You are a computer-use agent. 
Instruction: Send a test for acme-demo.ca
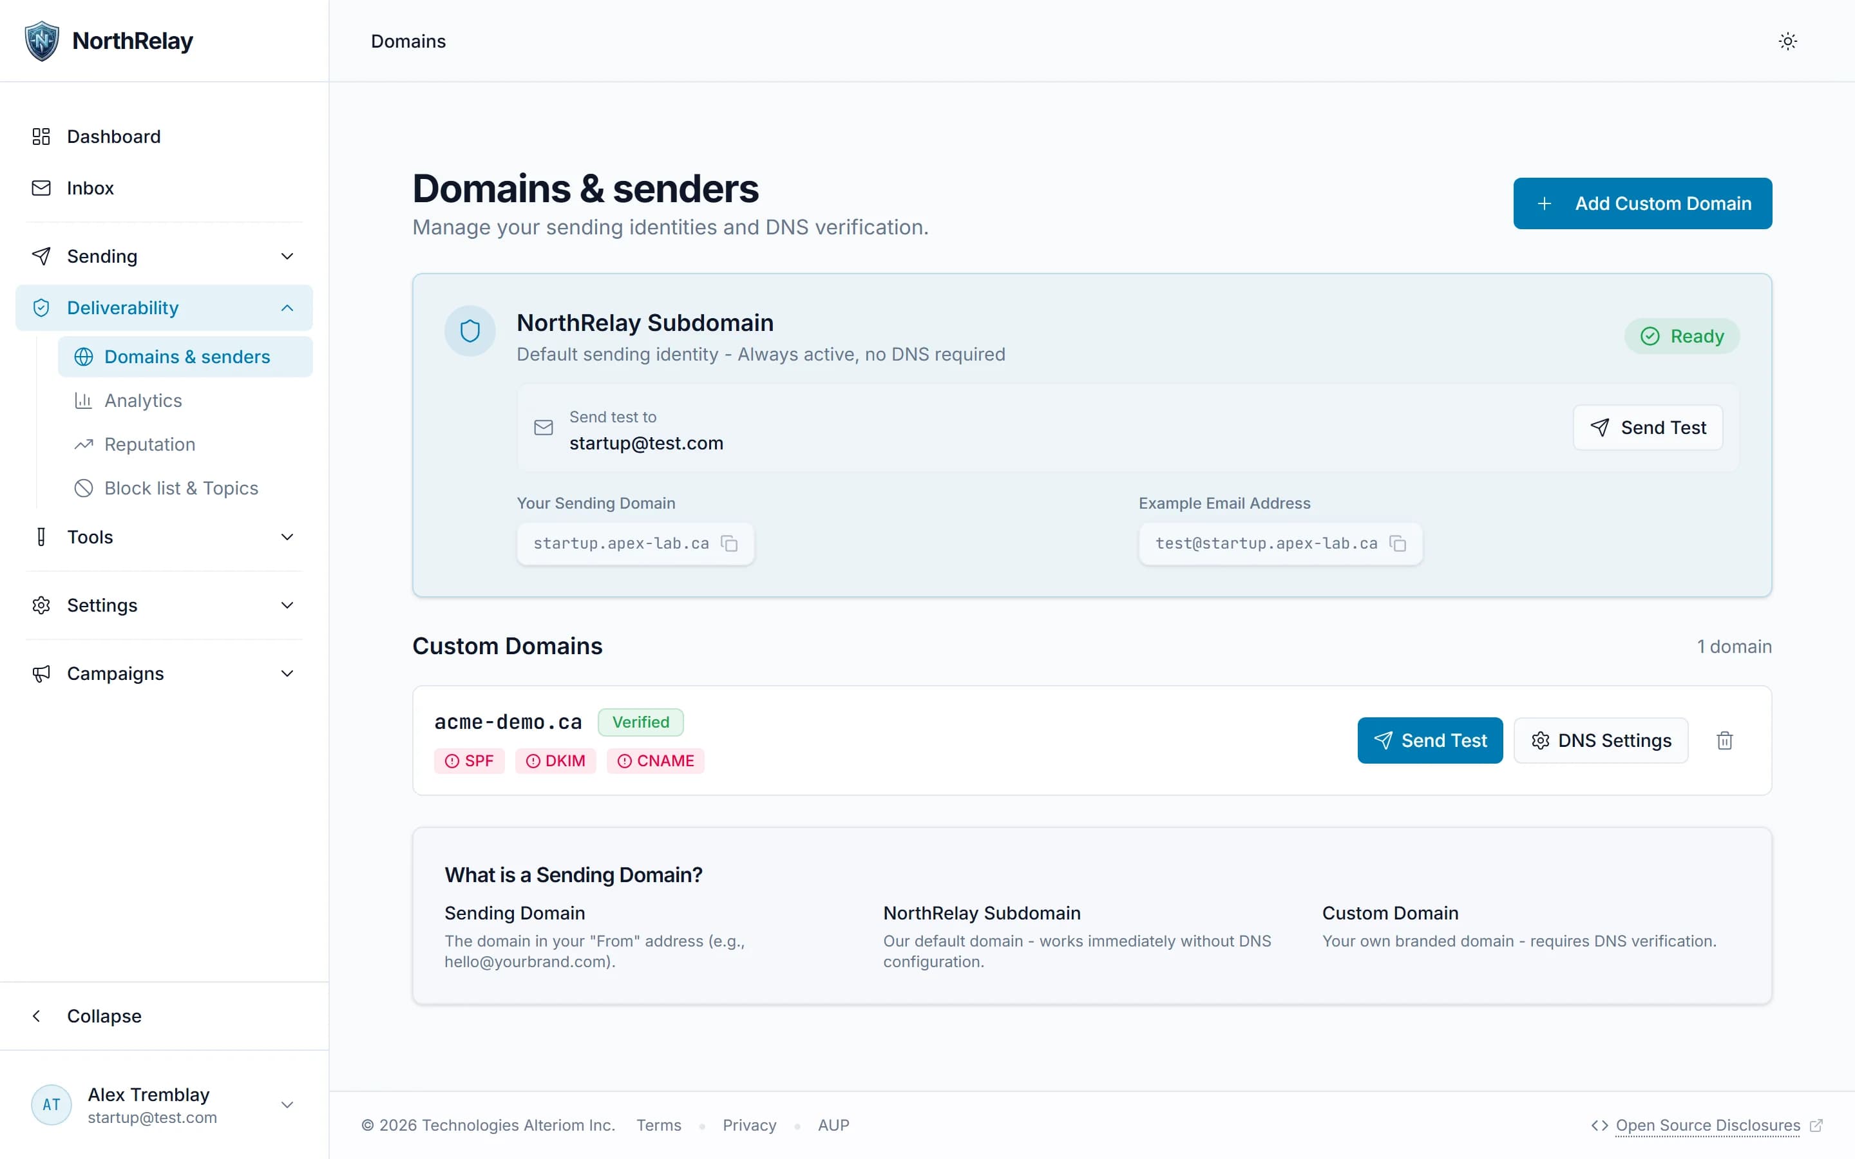click(x=1430, y=740)
